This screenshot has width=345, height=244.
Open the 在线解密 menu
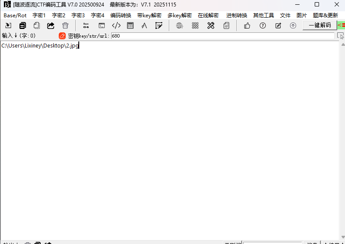click(208, 16)
